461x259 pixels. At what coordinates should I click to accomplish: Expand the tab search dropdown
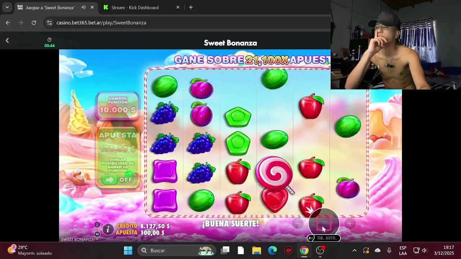(x=7, y=7)
